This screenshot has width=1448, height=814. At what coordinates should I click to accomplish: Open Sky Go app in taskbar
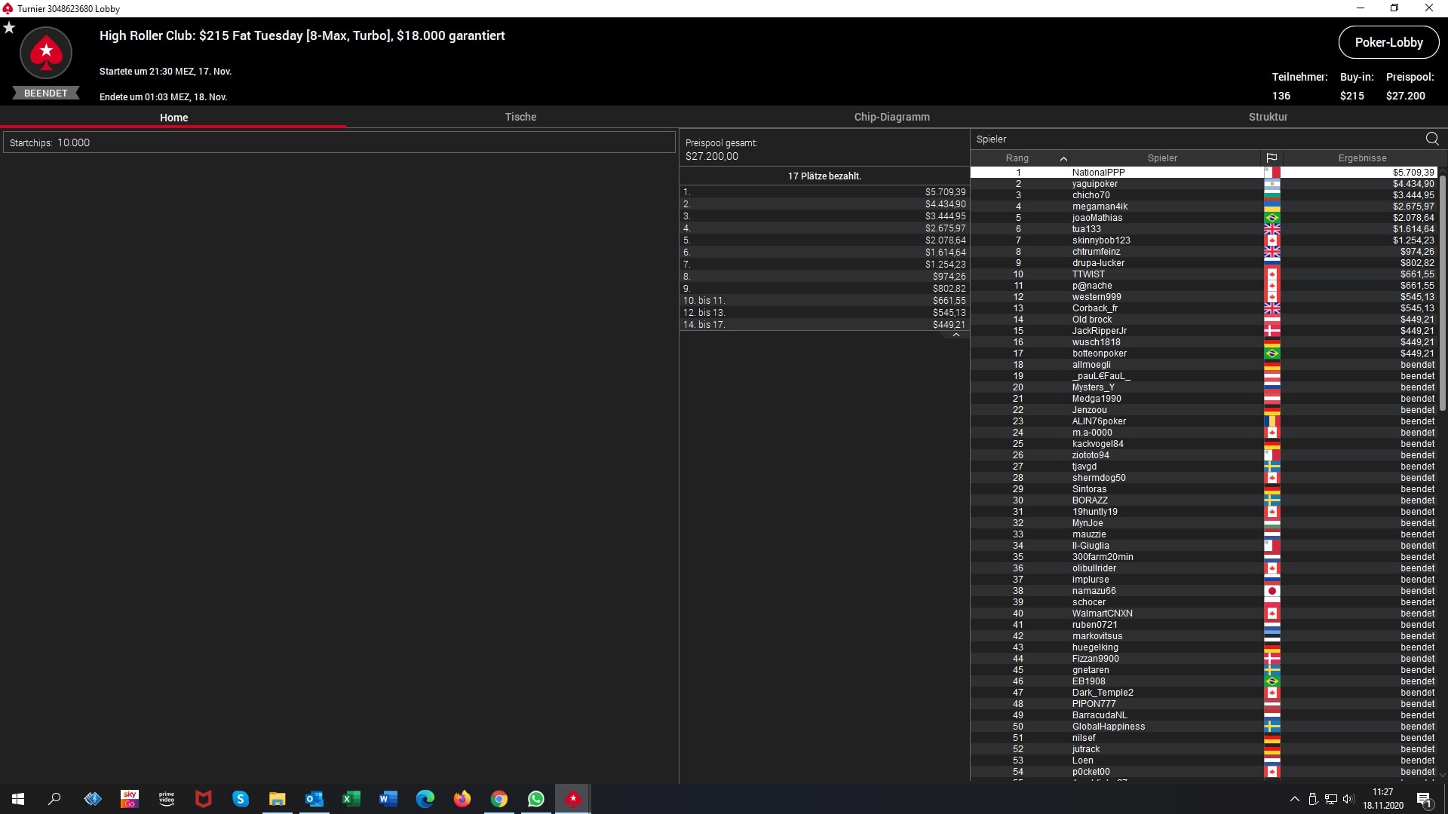(130, 799)
